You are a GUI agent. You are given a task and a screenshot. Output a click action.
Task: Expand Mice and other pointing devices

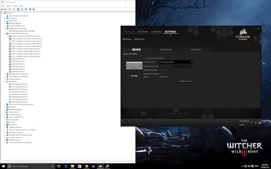click(x=5, y=104)
